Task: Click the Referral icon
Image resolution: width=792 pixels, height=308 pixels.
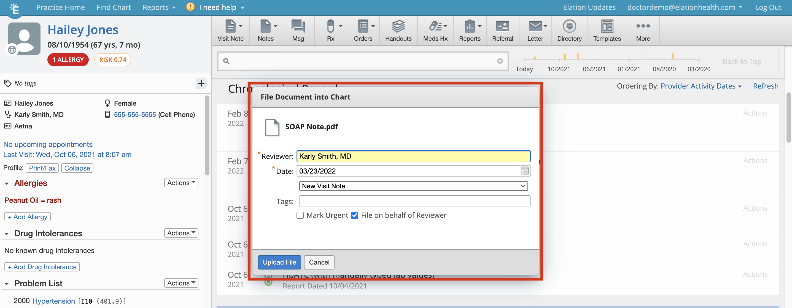Action: point(502,30)
